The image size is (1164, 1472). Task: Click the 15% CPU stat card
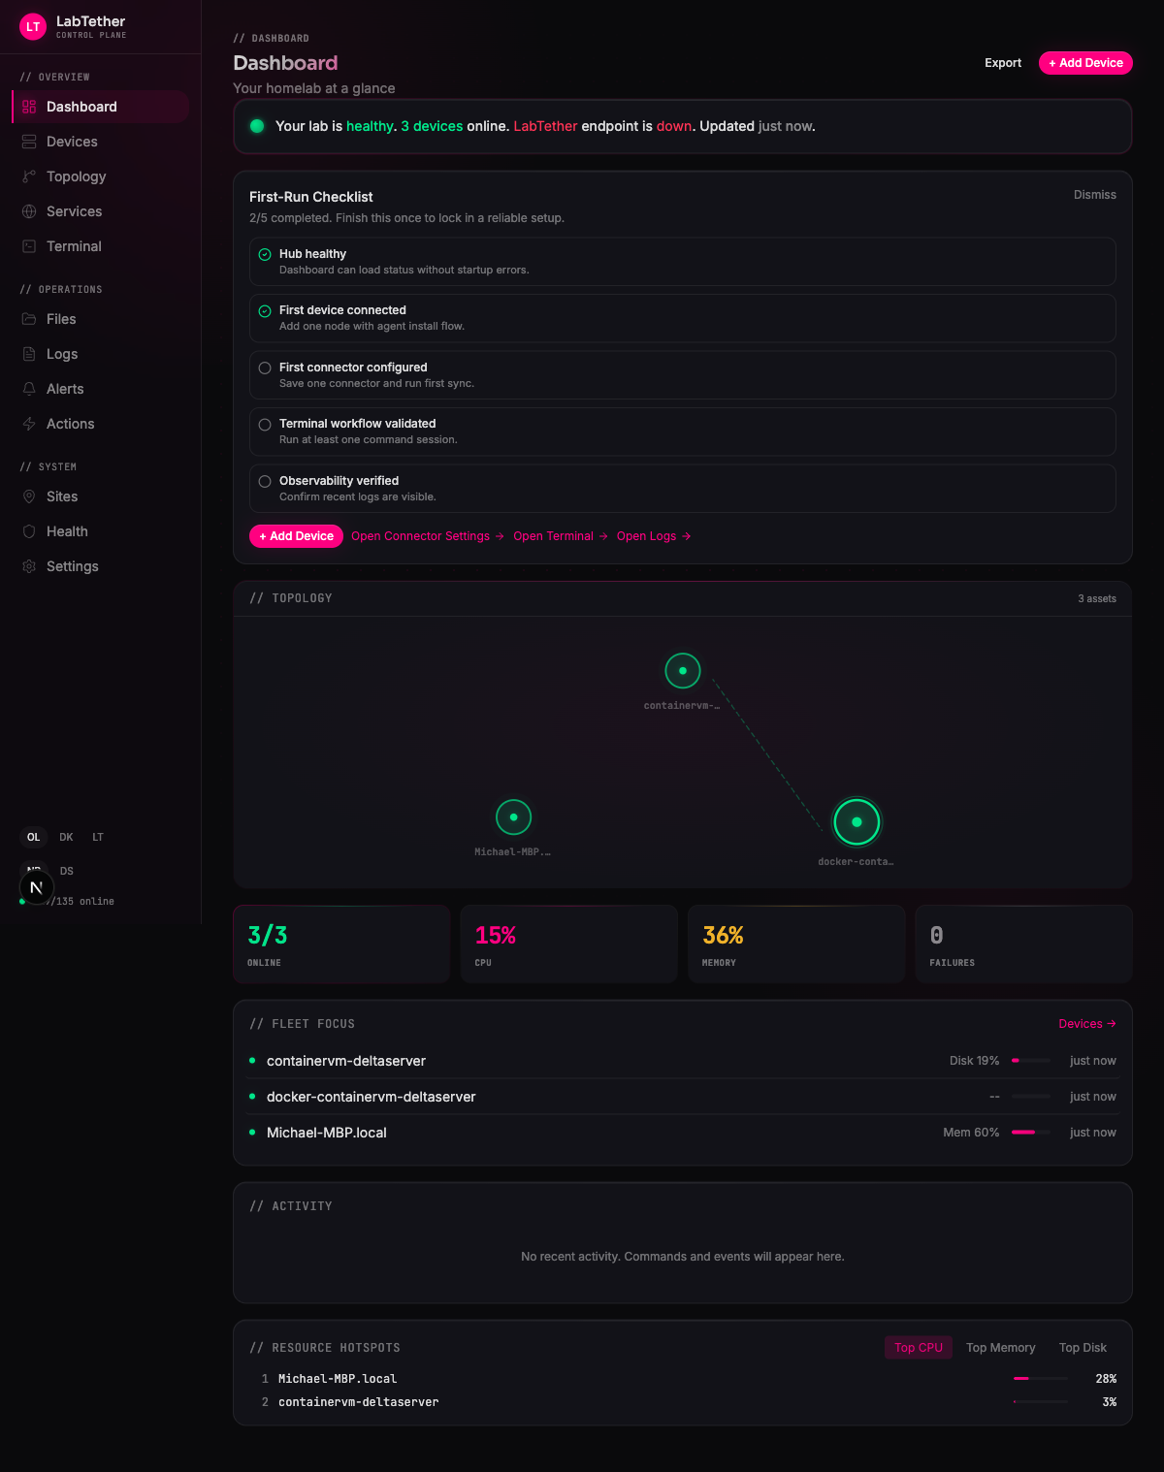click(568, 944)
